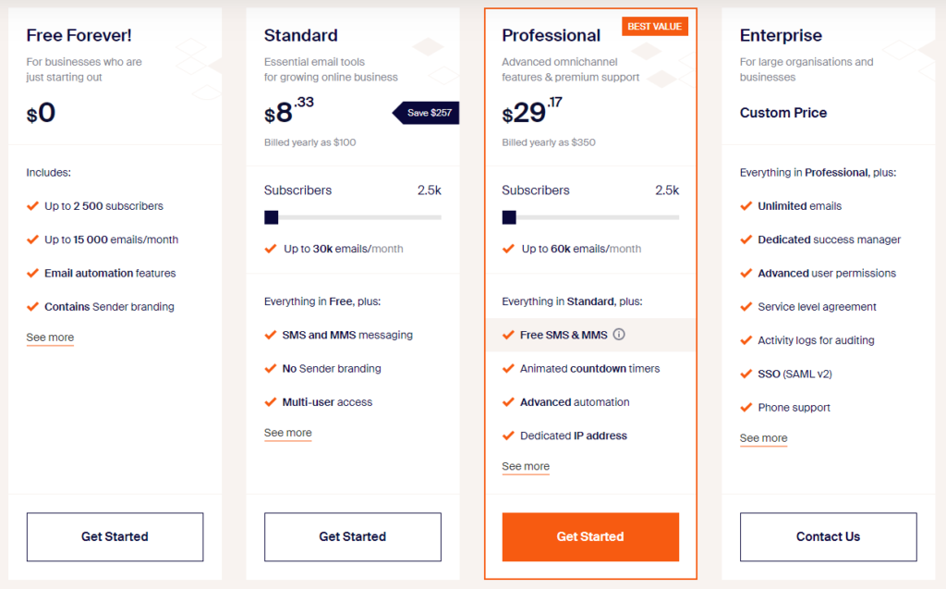Click Get Started on Free Forever plan
The width and height of the screenshot is (946, 589).
(115, 537)
